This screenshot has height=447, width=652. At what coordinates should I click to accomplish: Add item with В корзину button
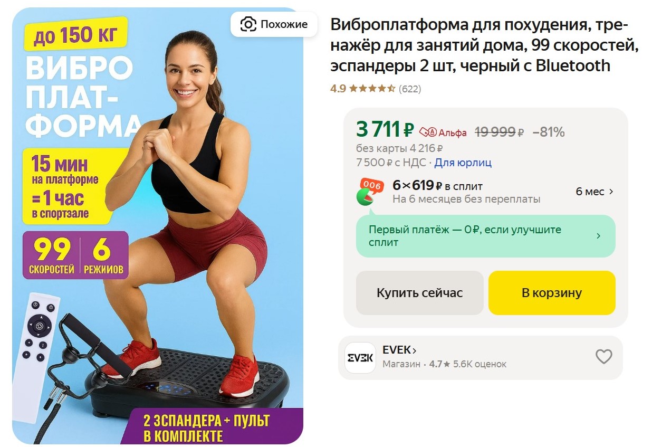(x=552, y=293)
